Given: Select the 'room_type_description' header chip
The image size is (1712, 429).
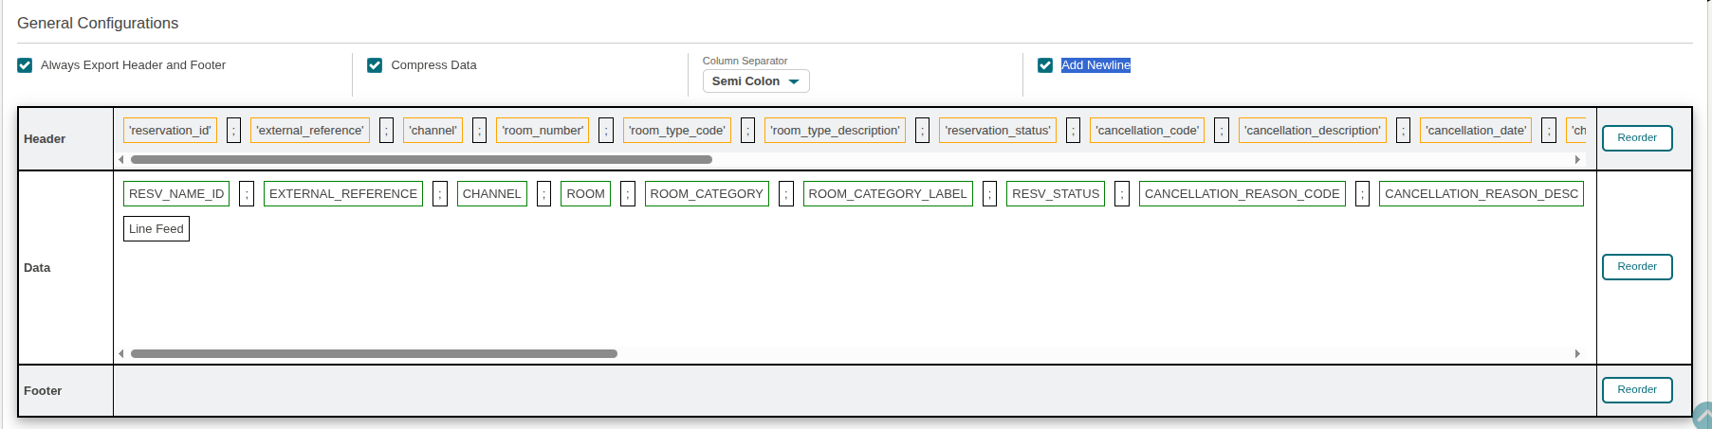Looking at the screenshot, I should 835,131.
